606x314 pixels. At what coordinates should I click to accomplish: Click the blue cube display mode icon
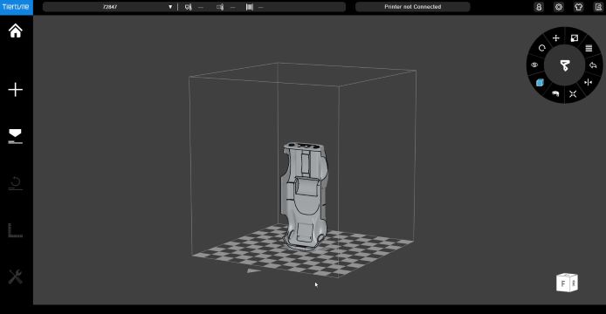click(540, 82)
